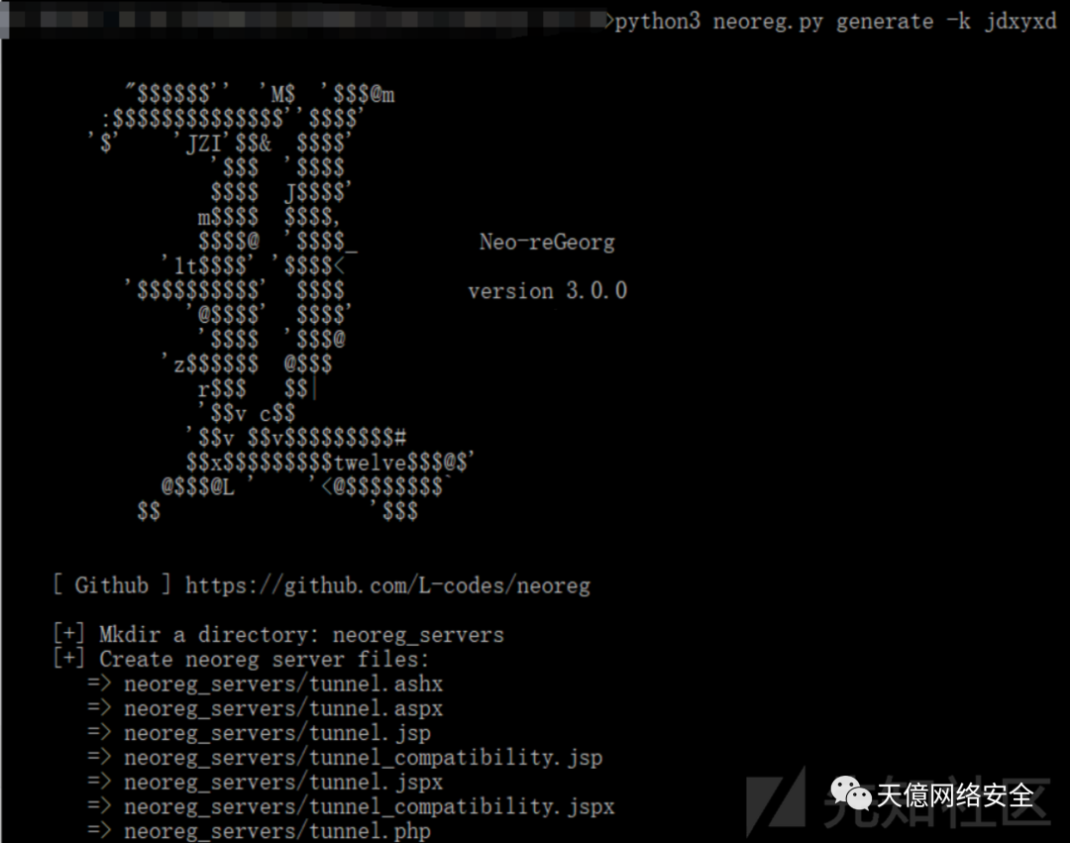The height and width of the screenshot is (843, 1070).
Task: Select the neoreg_servers/tunnel.jsp line
Action: (259, 733)
